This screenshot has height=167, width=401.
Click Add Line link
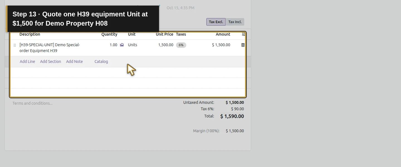27,62
